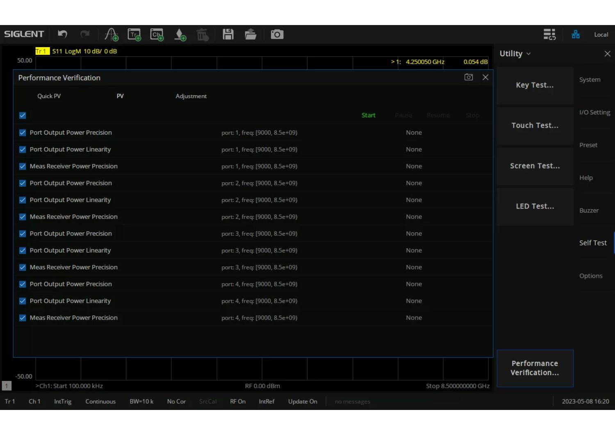
Task: Click the undo arrow in the toolbar
Action: 62,34
